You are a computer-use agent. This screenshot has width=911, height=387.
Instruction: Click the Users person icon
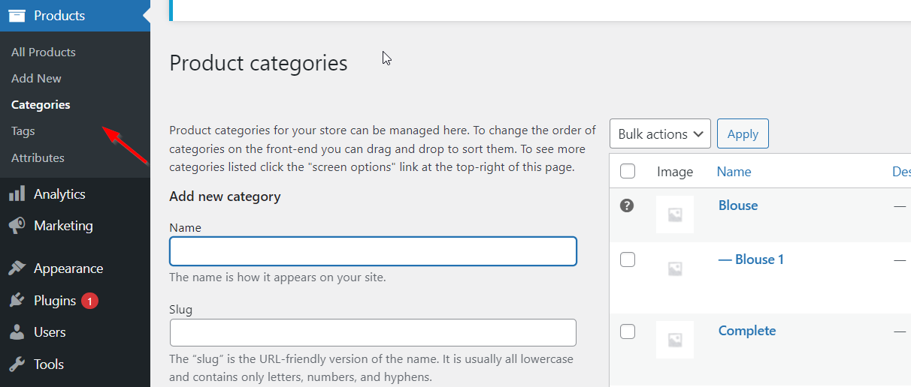[x=17, y=332]
